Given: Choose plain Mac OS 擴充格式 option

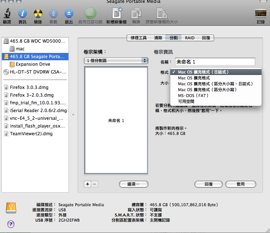Looking at the screenshot, I should click(x=216, y=78).
